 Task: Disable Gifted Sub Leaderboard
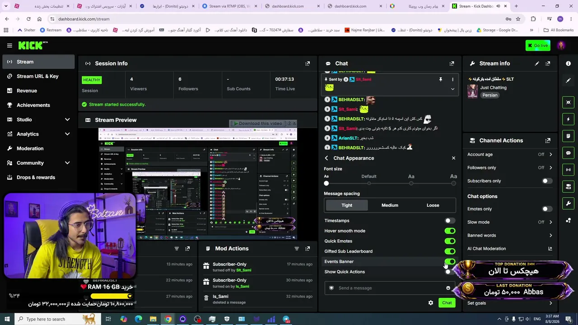tap(450, 251)
